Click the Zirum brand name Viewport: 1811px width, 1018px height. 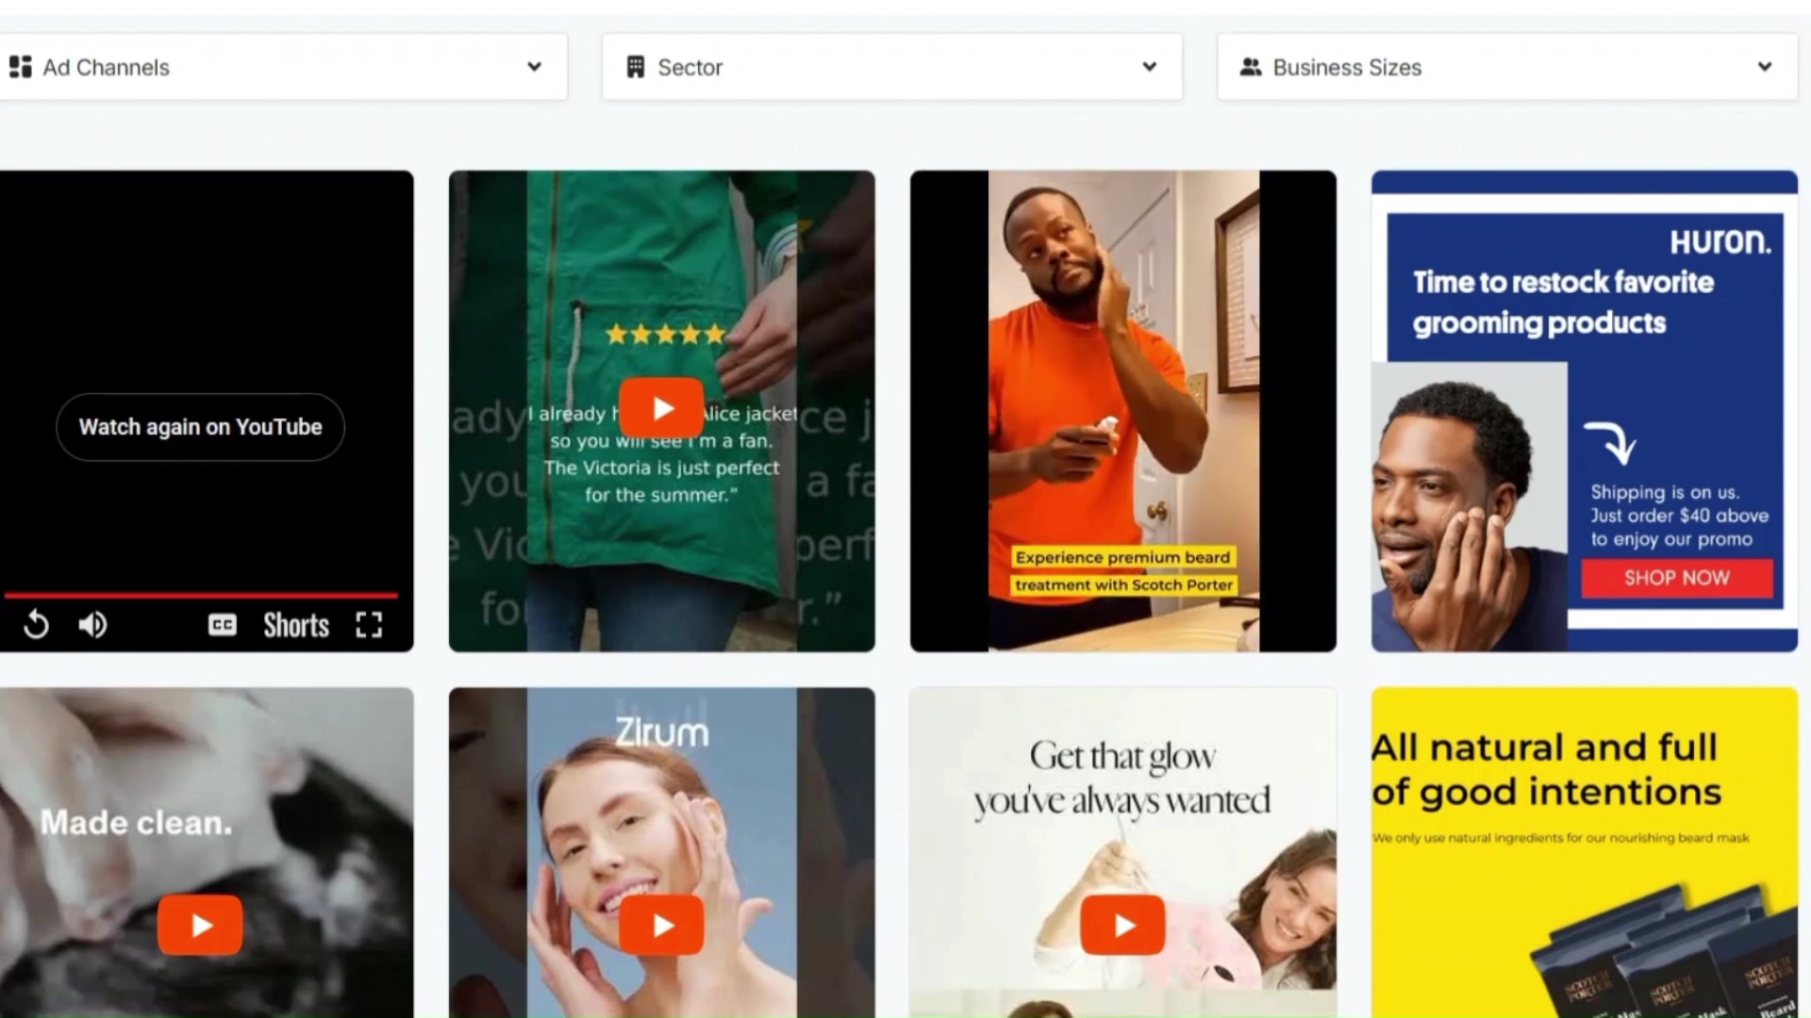point(661,732)
